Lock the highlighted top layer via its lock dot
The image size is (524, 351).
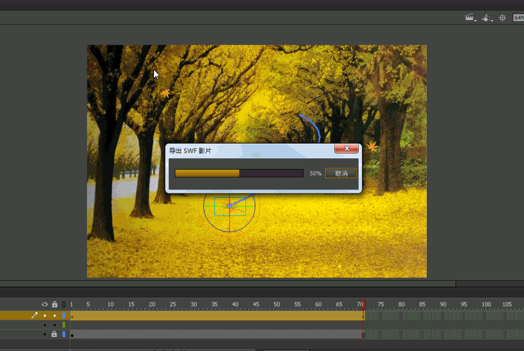tap(55, 315)
